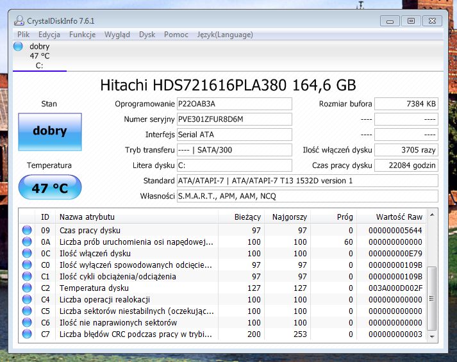Click the power-on hours field 22084 godzin
The image size is (457, 362).
pos(406,165)
